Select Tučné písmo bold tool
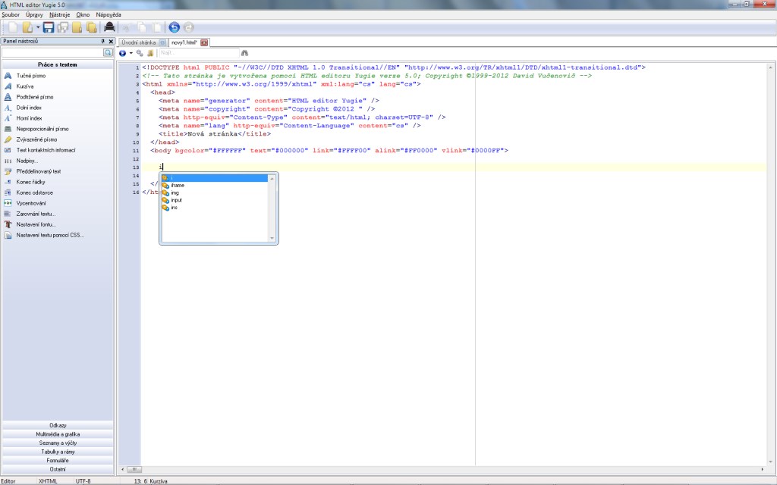Screen dimensions: 777x485 coord(30,76)
